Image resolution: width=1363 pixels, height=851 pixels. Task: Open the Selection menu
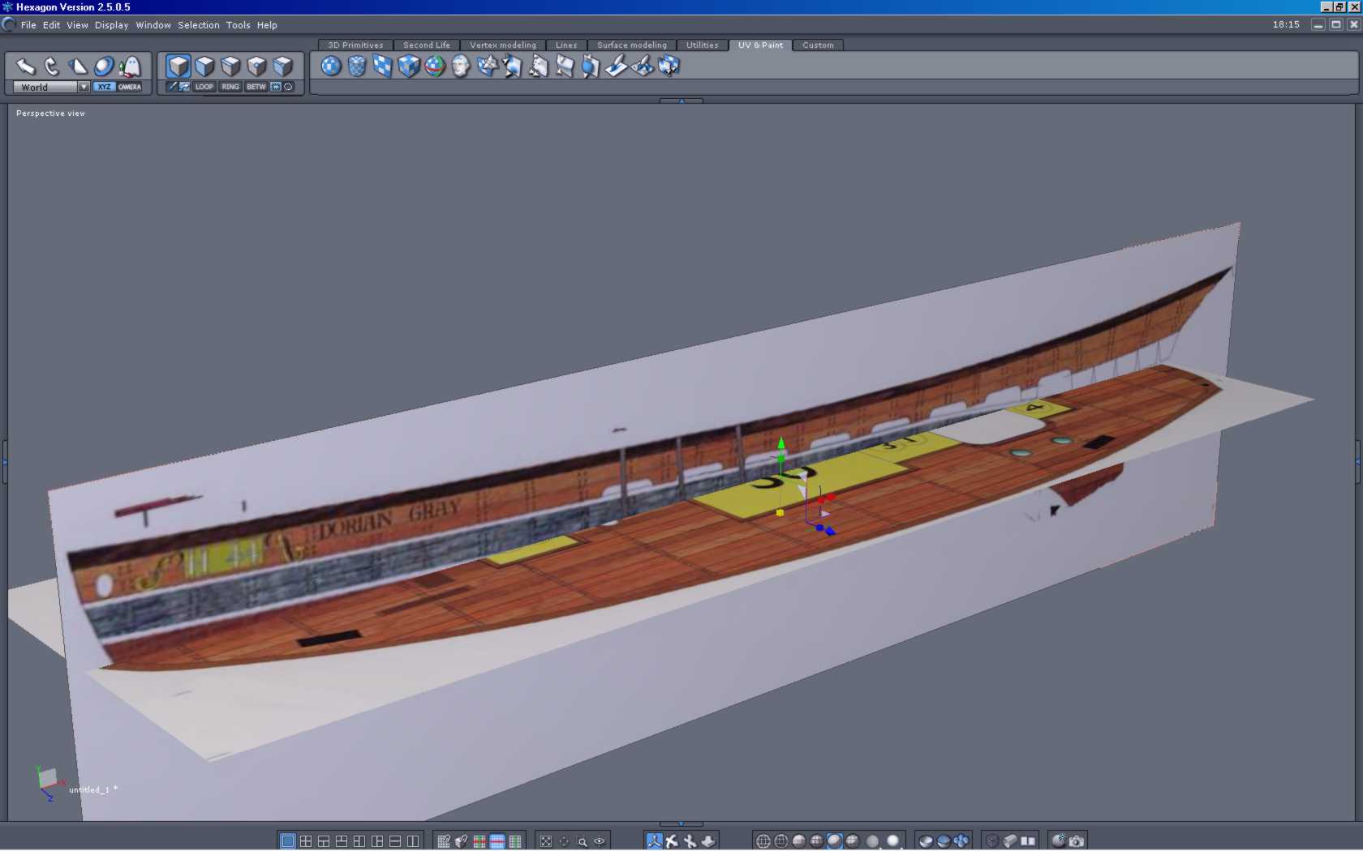click(199, 25)
